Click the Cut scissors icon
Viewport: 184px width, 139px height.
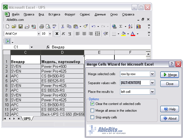tap(63, 26)
